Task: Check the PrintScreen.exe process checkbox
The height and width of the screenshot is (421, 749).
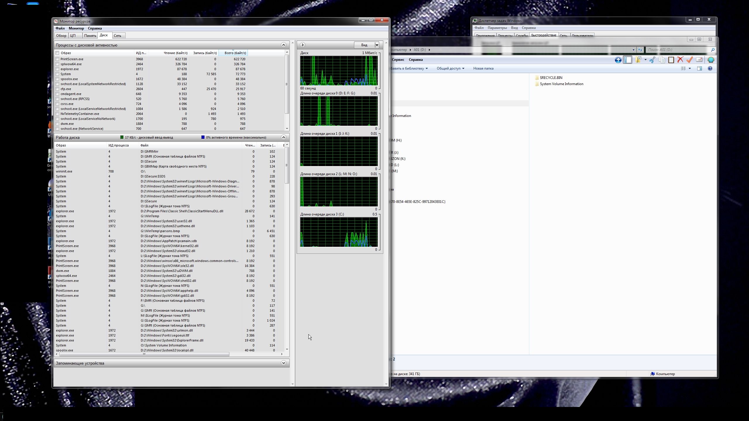Action: (57, 59)
